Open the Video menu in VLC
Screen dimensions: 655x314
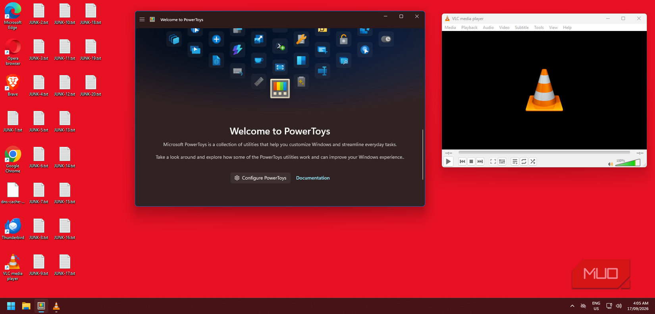[504, 27]
